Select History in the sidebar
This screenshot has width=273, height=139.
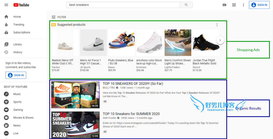pyautogui.click(x=18, y=52)
